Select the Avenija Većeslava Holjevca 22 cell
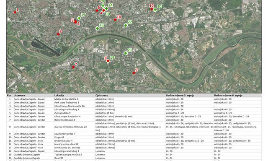Image resolution: width=268 pixels, height=161 pixels. pos(71,127)
